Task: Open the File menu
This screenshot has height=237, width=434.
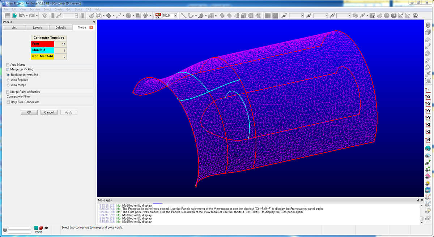Action: 5,9
